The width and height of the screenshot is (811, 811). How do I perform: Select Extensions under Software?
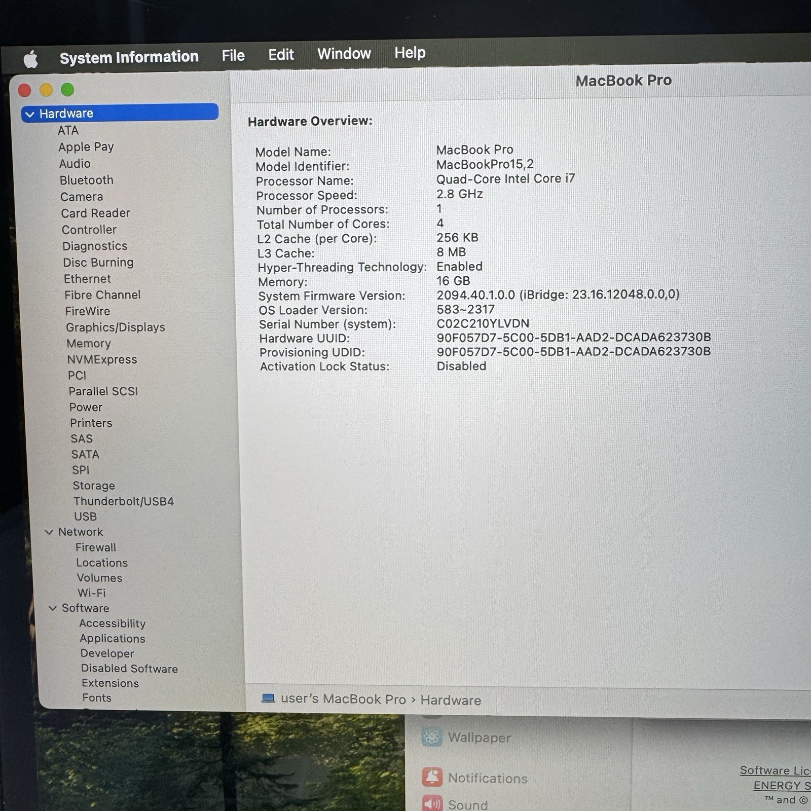click(x=110, y=683)
